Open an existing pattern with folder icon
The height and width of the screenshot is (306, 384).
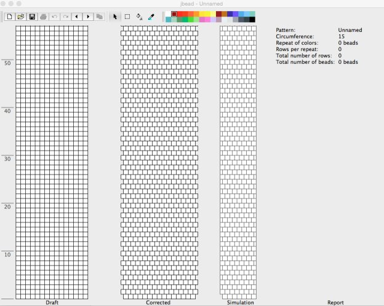point(21,17)
